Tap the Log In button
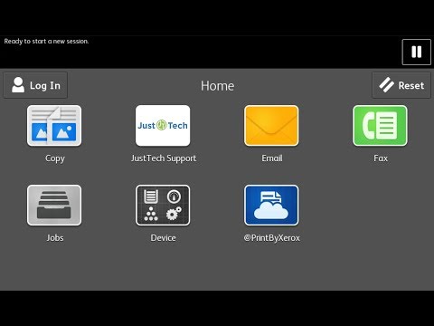The height and width of the screenshot is (326, 434). click(35, 85)
